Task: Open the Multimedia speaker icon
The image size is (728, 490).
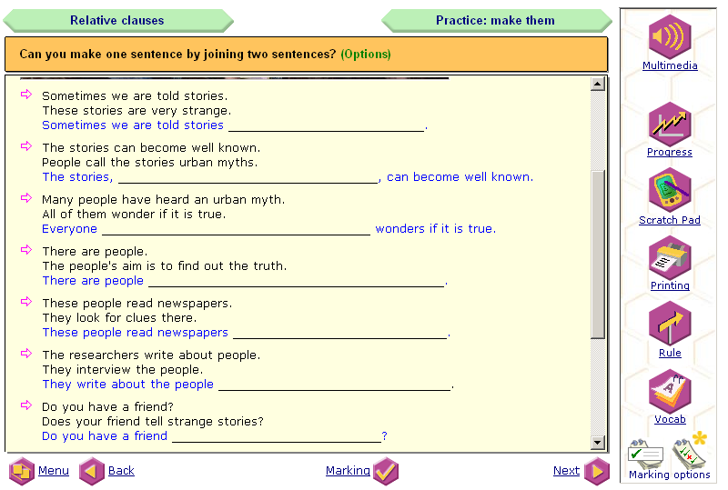Action: tap(670, 36)
